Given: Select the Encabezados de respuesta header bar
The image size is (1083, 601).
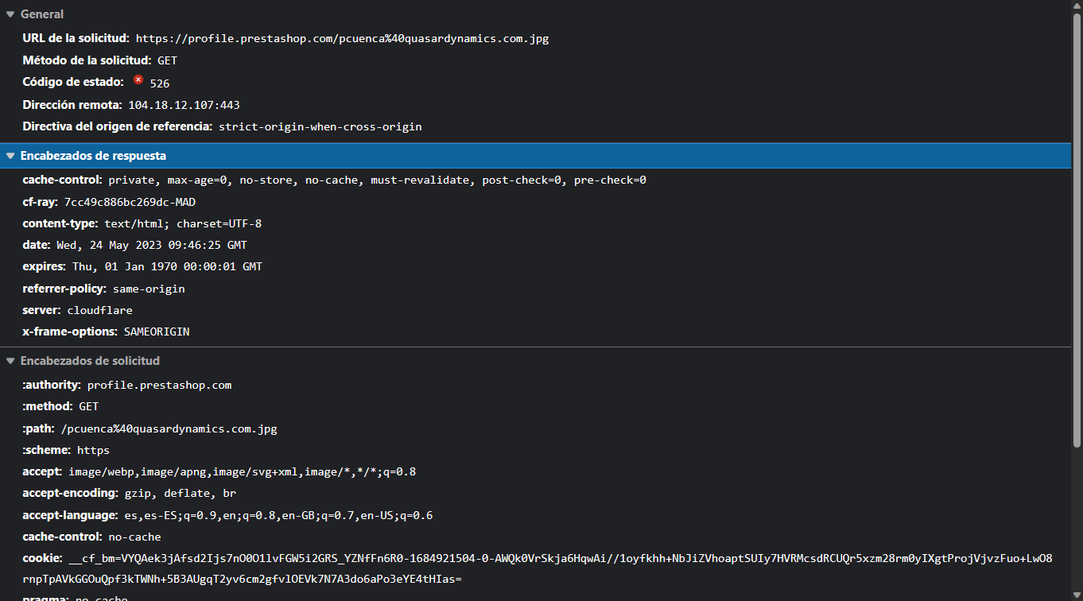Looking at the screenshot, I should coord(536,156).
